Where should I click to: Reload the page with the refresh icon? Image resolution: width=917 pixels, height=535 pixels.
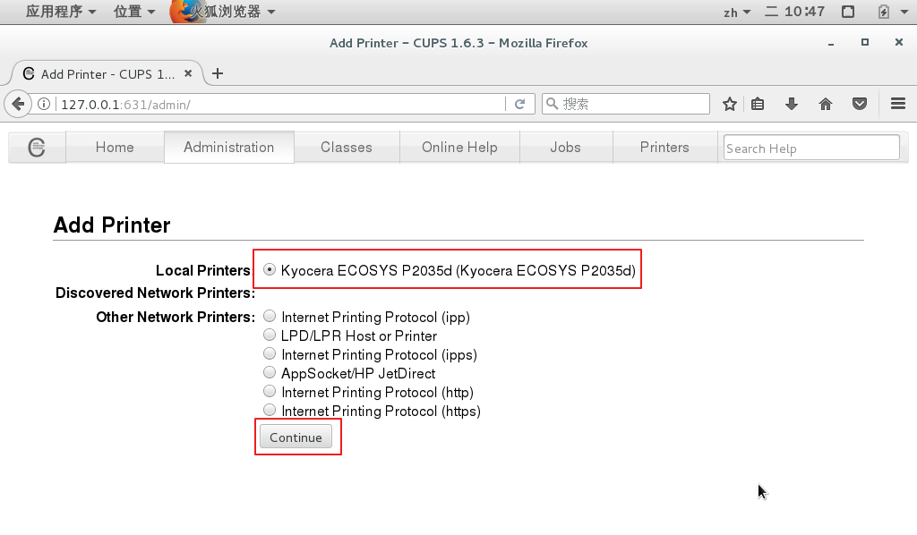[x=519, y=104]
